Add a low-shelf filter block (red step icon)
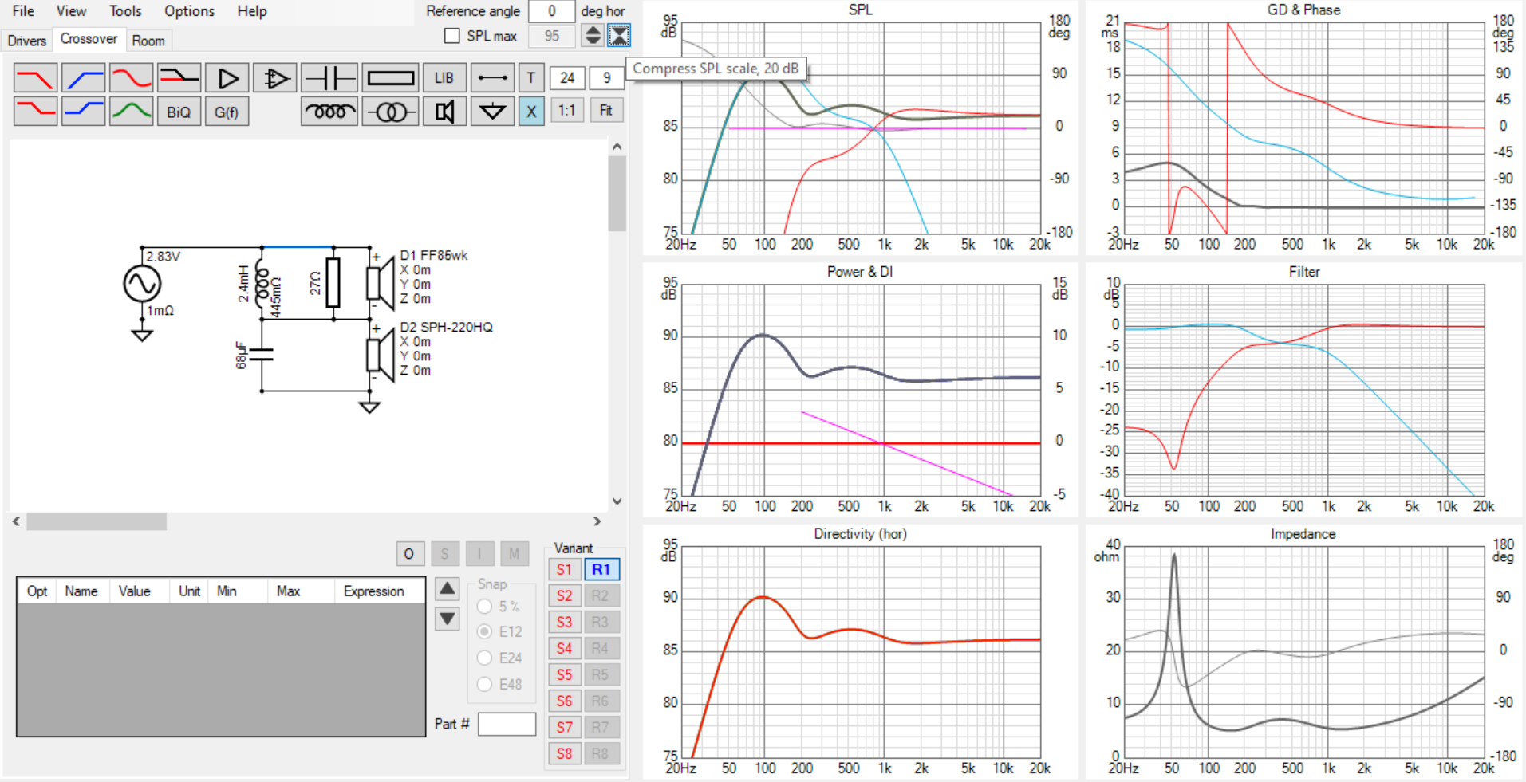Screen dimensions: 1526x782 click(36, 111)
